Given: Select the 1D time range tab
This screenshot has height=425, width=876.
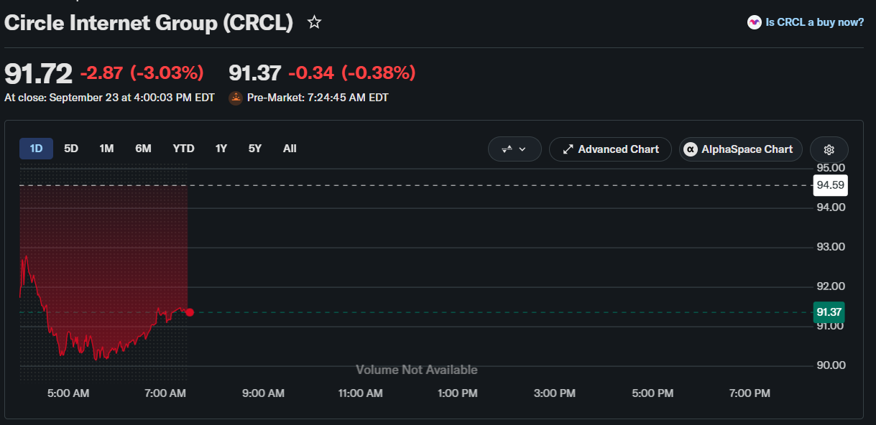Looking at the screenshot, I should [36, 149].
